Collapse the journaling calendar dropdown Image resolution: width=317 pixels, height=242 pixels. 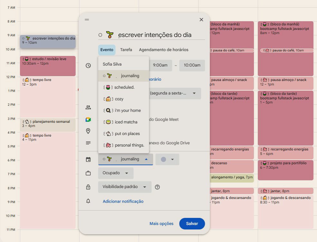pos(126,159)
